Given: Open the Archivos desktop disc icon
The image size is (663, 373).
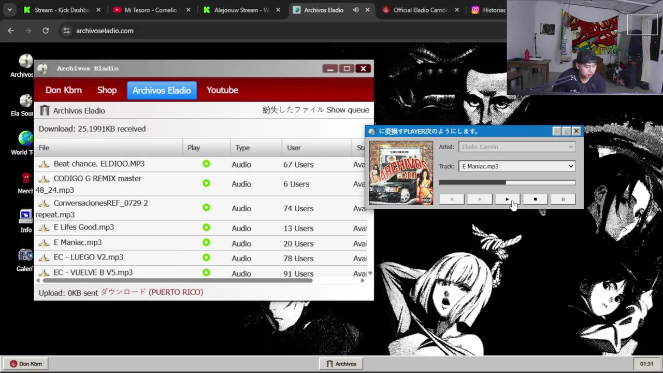Looking at the screenshot, I should [25, 61].
